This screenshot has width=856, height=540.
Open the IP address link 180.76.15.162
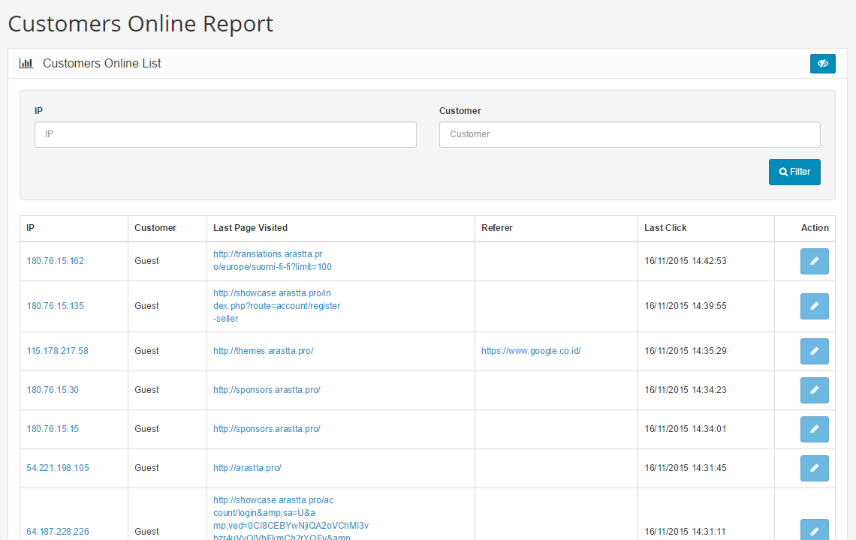point(55,261)
